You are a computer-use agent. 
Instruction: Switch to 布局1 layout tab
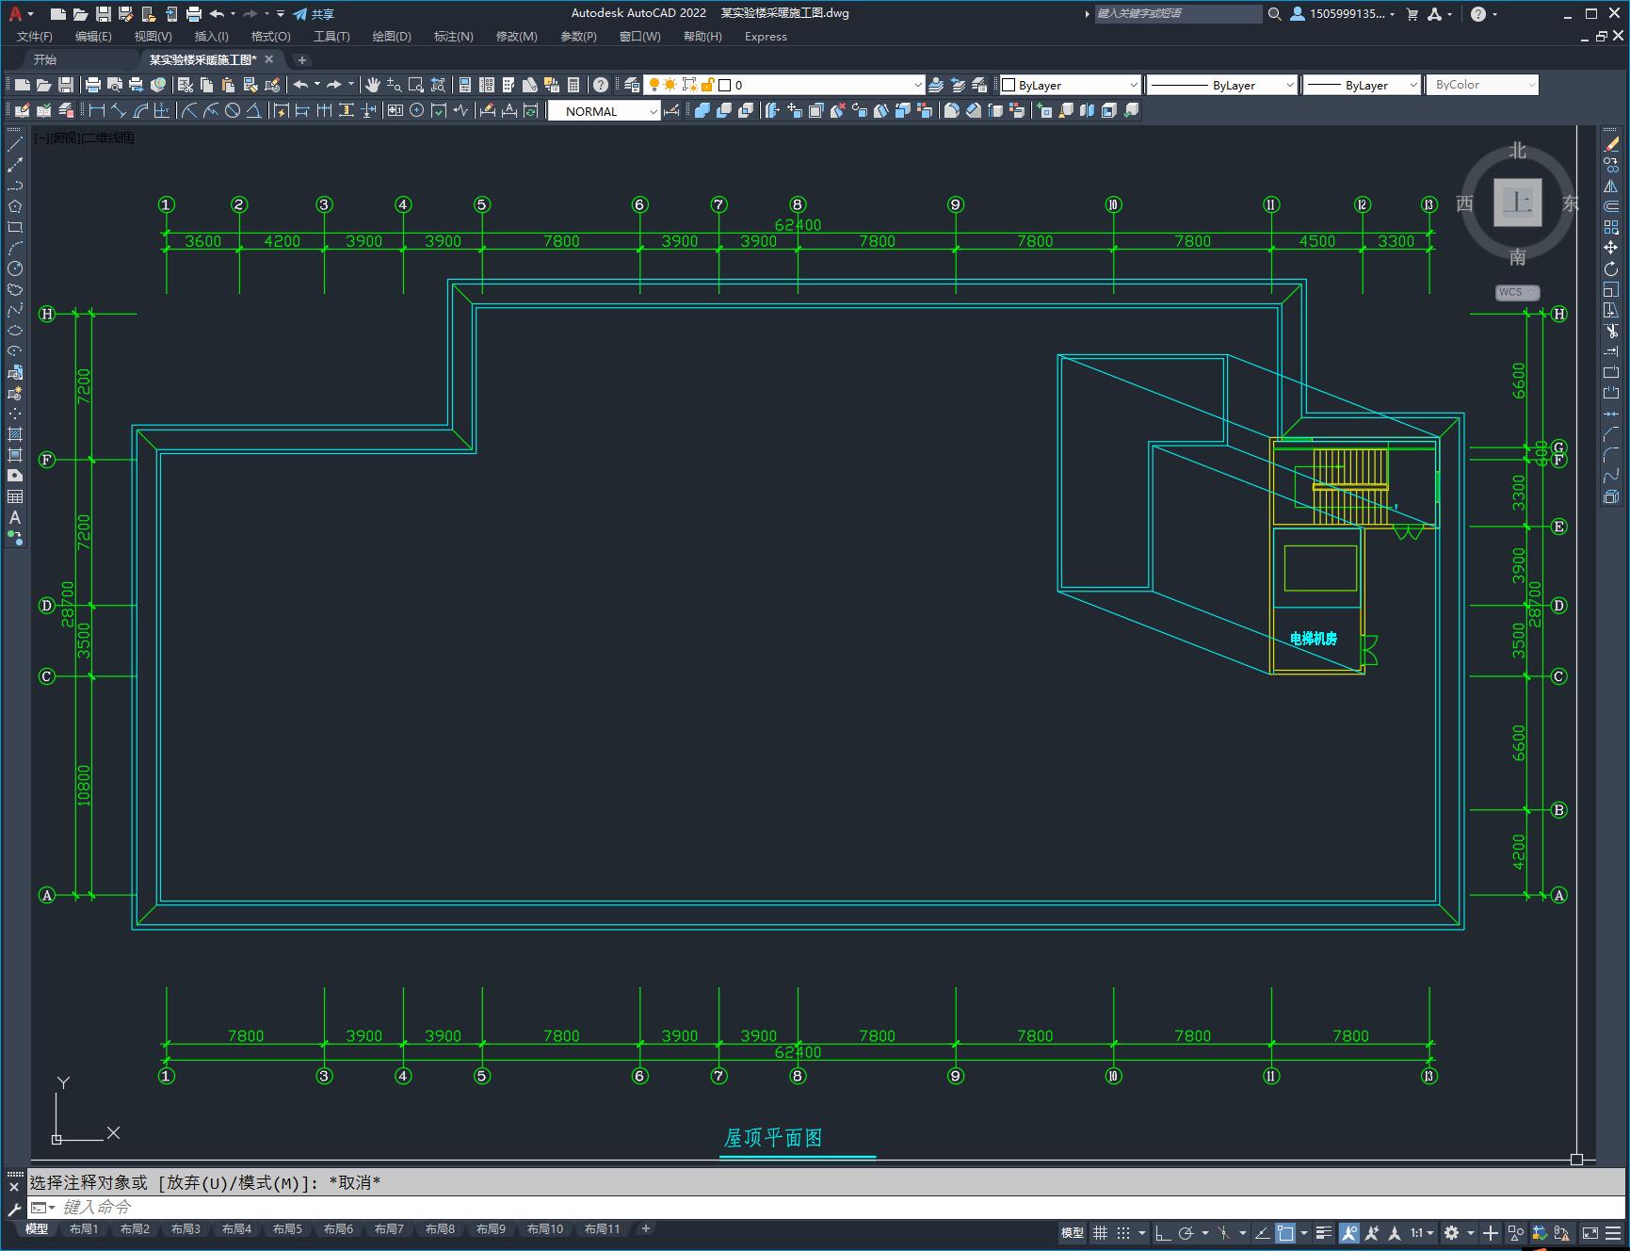[x=84, y=1228]
